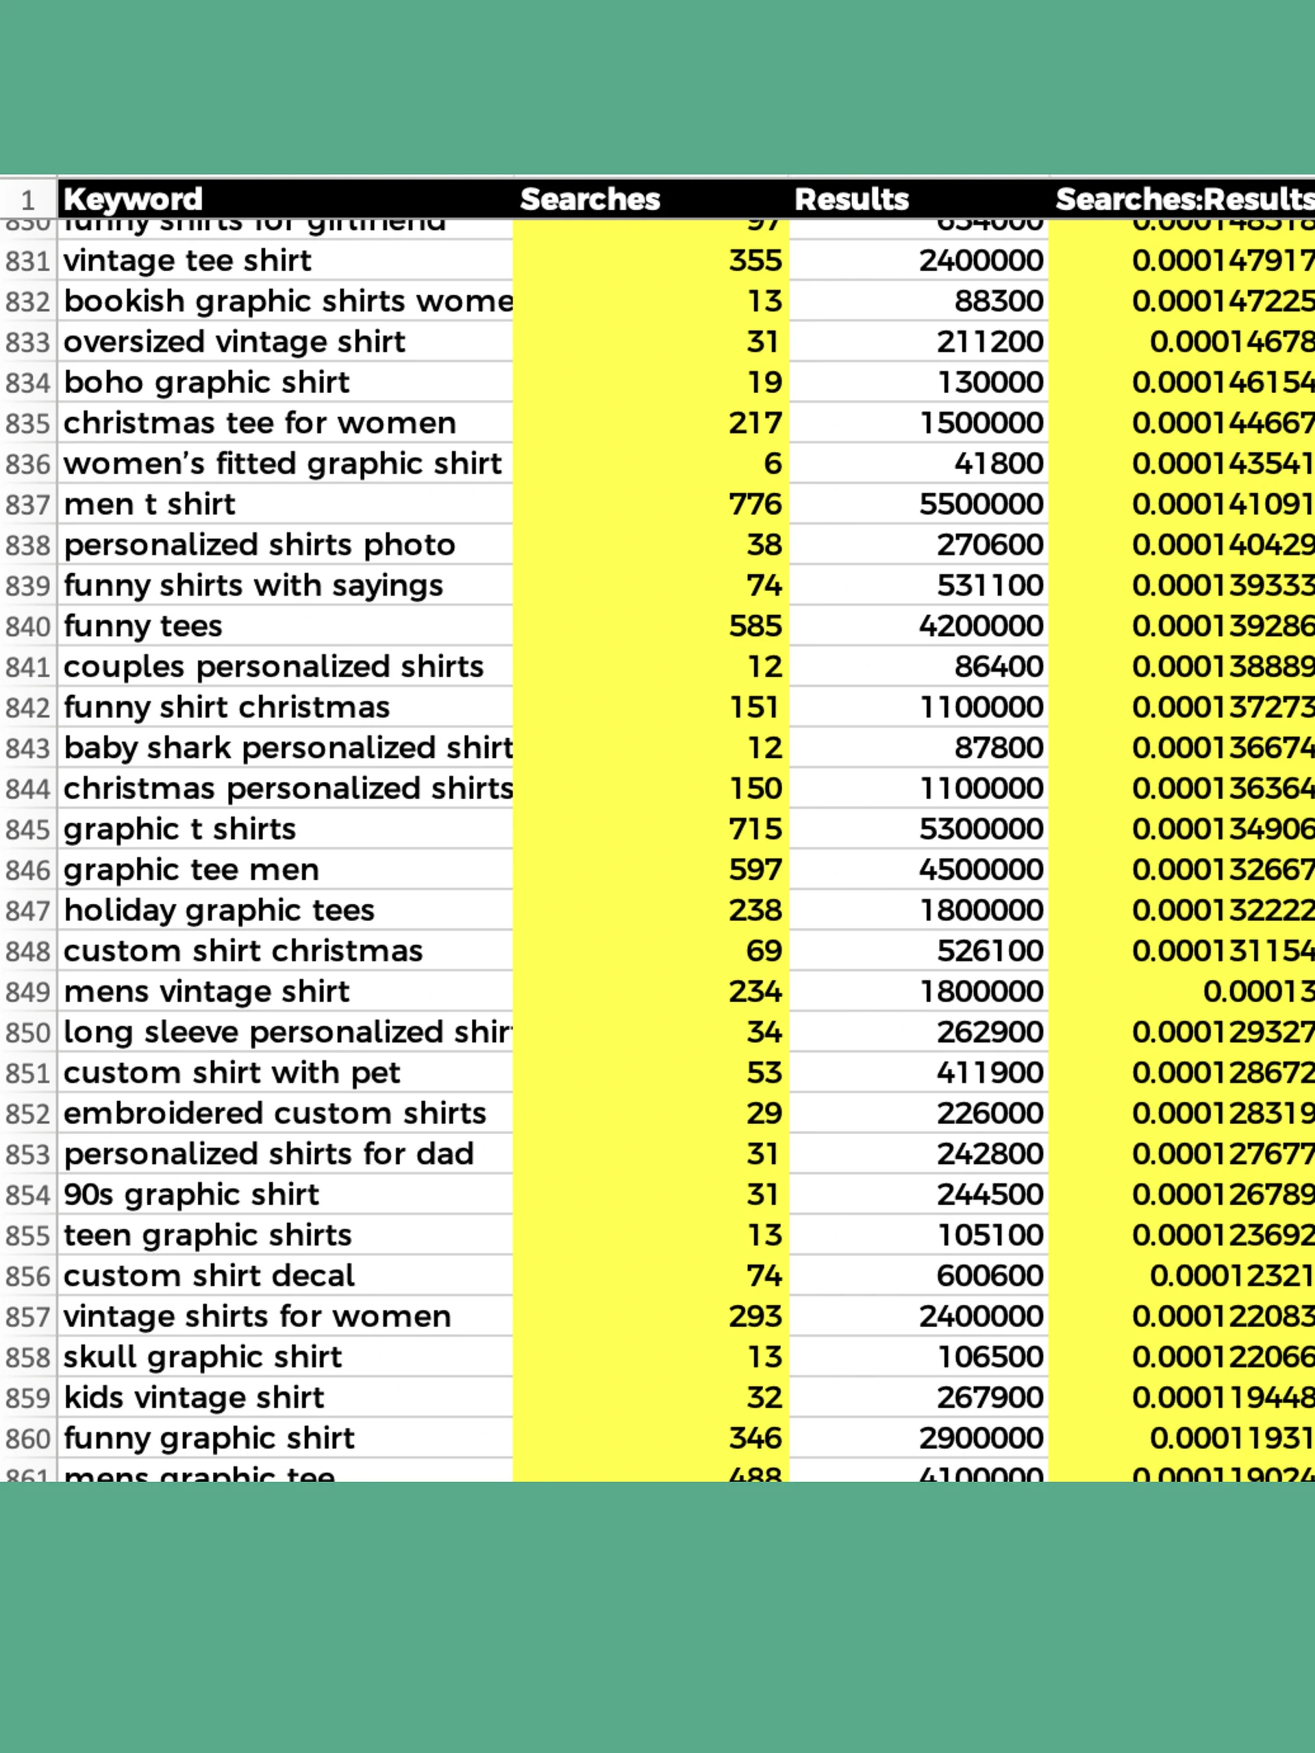Click the cell 'vintage tee shirt'
This screenshot has height=1753, width=1315.
click(x=286, y=261)
